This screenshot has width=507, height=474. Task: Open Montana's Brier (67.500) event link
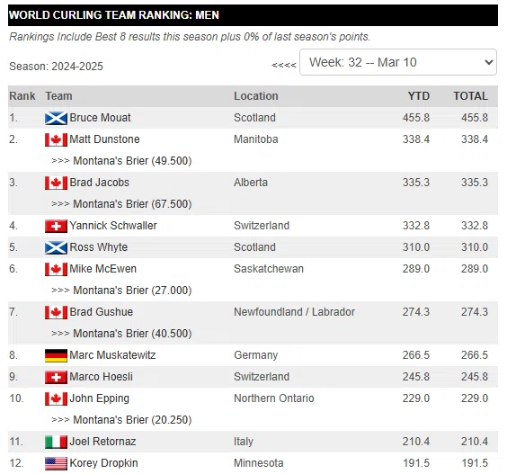point(132,204)
